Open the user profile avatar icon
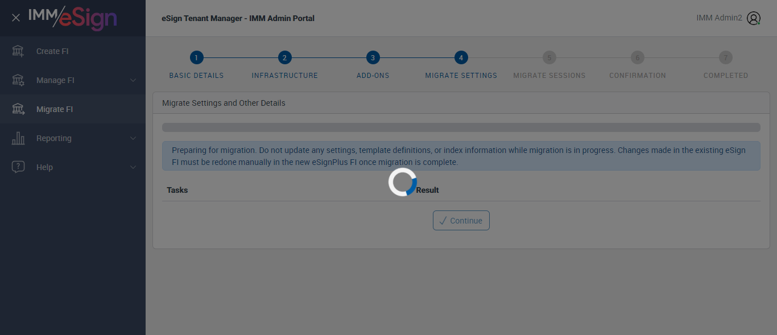Screen dimensions: 777x335 click(x=754, y=18)
